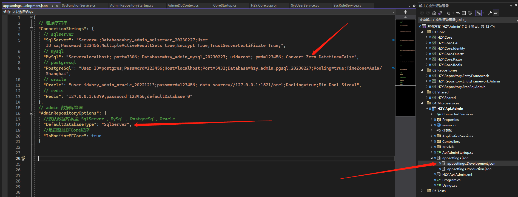The width and height of the screenshot is (518, 197).
Task: Switch to the SysFunctionService.cs tab
Action: (x=79, y=5)
